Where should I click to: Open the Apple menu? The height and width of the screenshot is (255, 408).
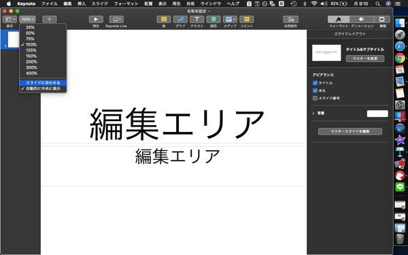[x=9, y=3]
